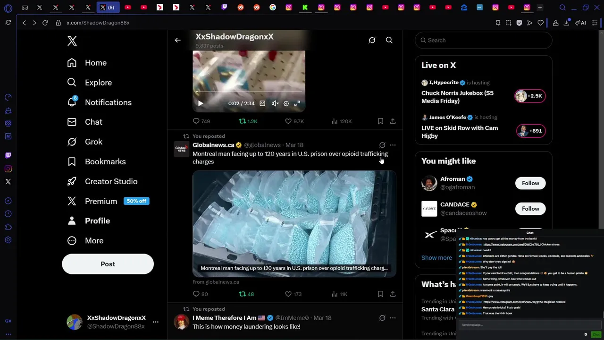Open Explore in the left navigation
The width and height of the screenshot is (604, 340).
click(x=90, y=83)
